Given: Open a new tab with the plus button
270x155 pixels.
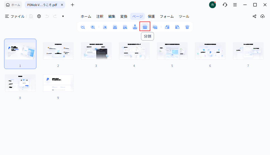Looking at the screenshot, I should click(72, 5).
